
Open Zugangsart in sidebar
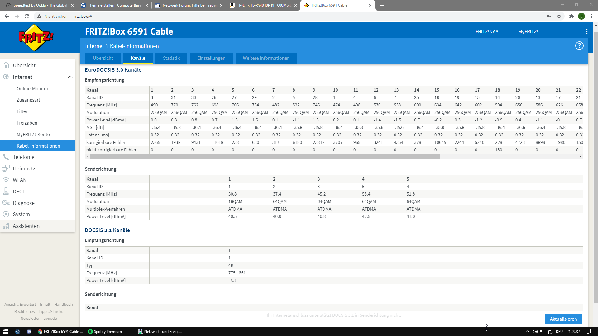pos(28,100)
